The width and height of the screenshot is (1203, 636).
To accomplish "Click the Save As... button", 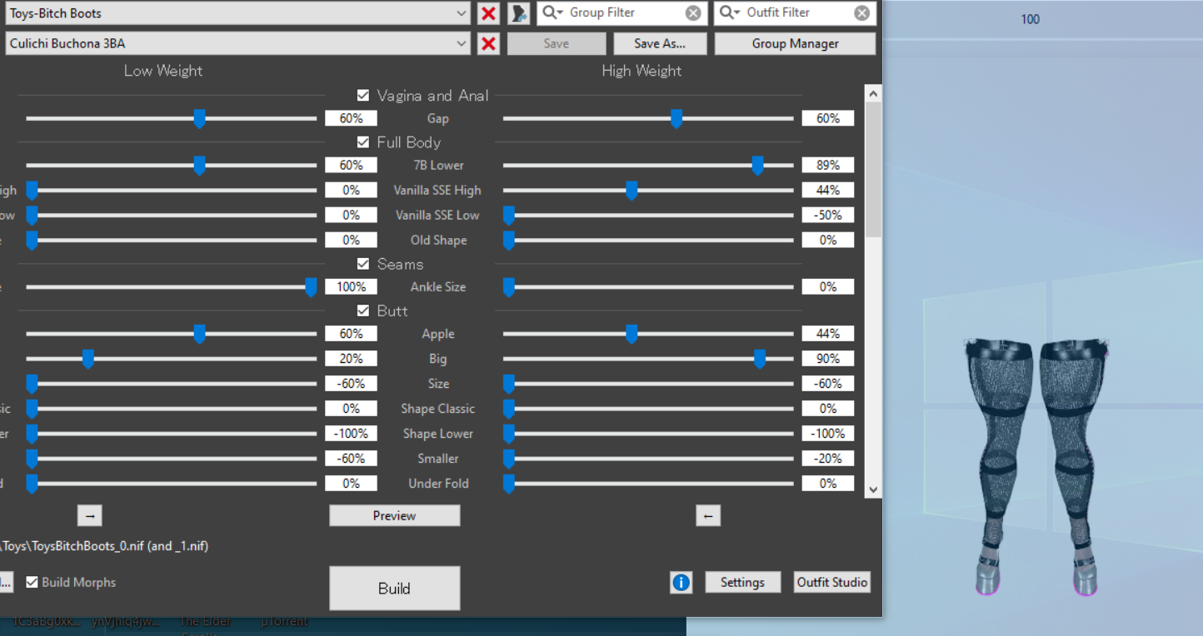I will pyautogui.click(x=660, y=43).
